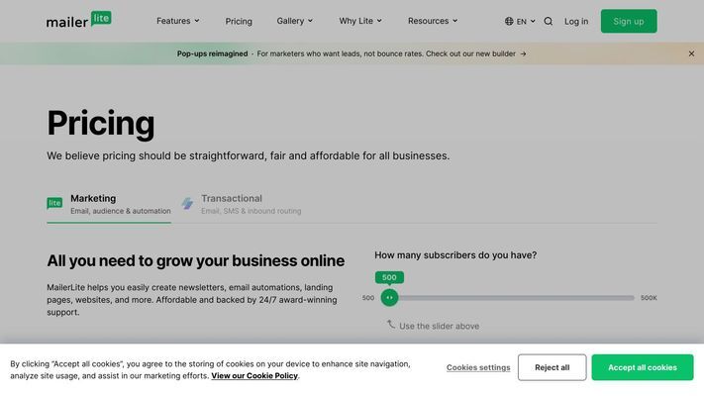This screenshot has height=396, width=704.
Task: Click 'How many subscribers do you have?' text
Action: (x=455, y=255)
